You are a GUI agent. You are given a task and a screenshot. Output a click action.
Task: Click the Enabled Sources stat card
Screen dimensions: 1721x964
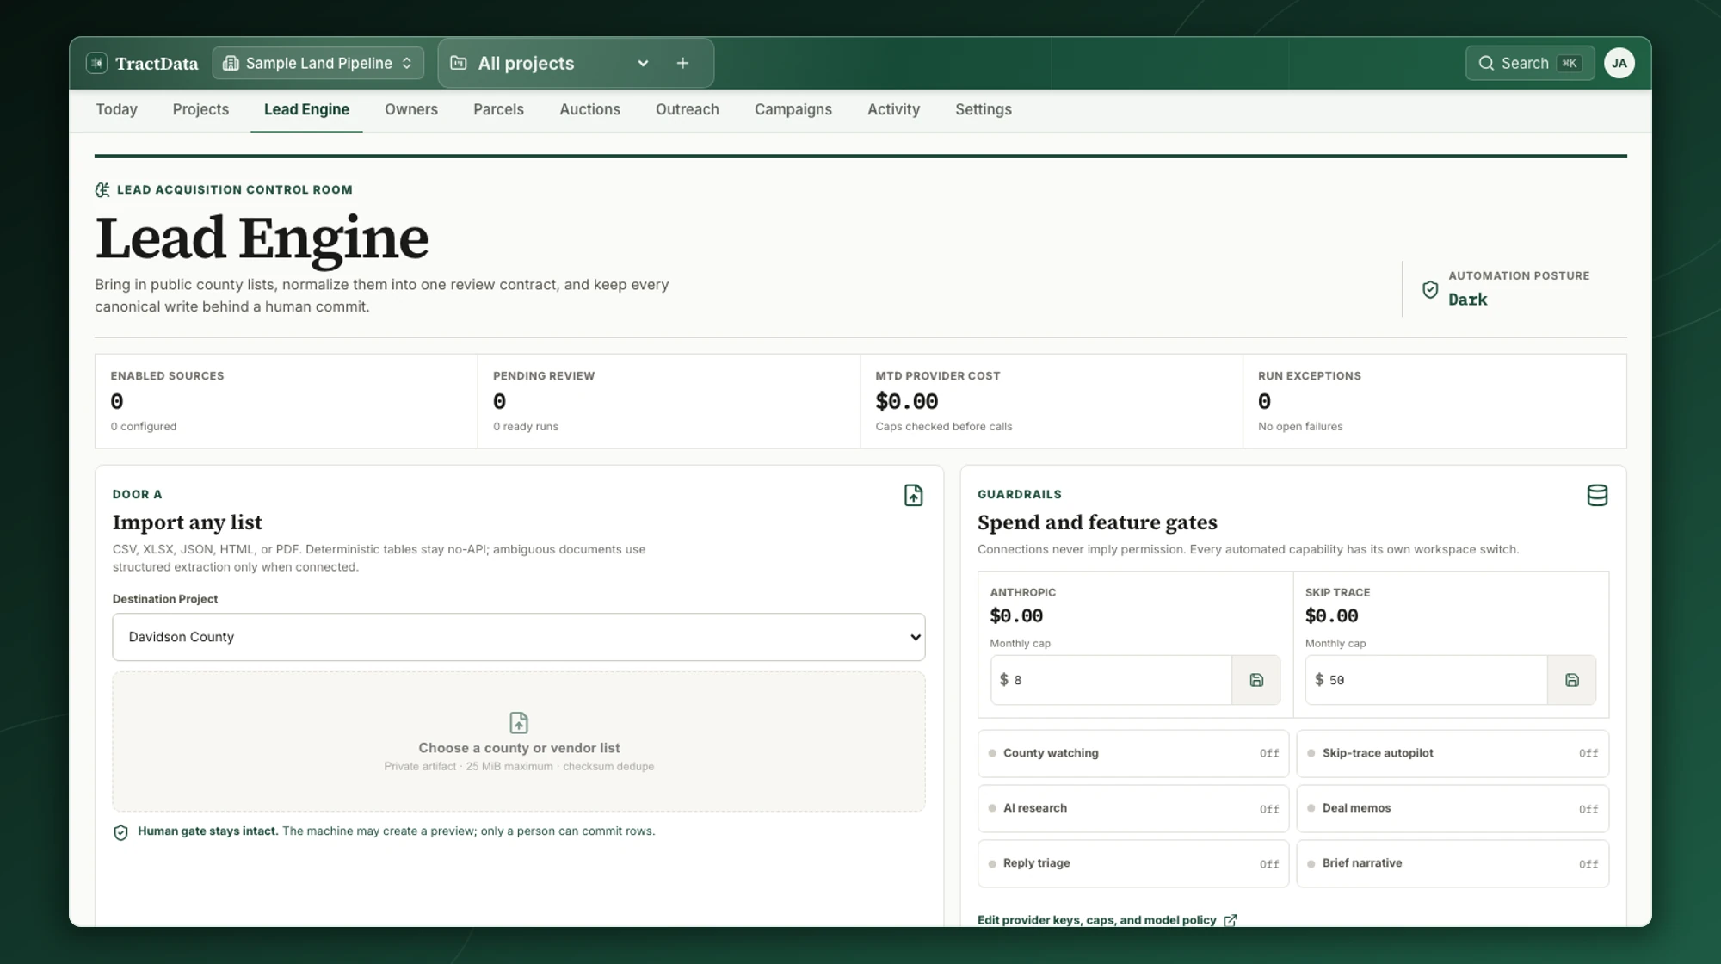click(286, 400)
